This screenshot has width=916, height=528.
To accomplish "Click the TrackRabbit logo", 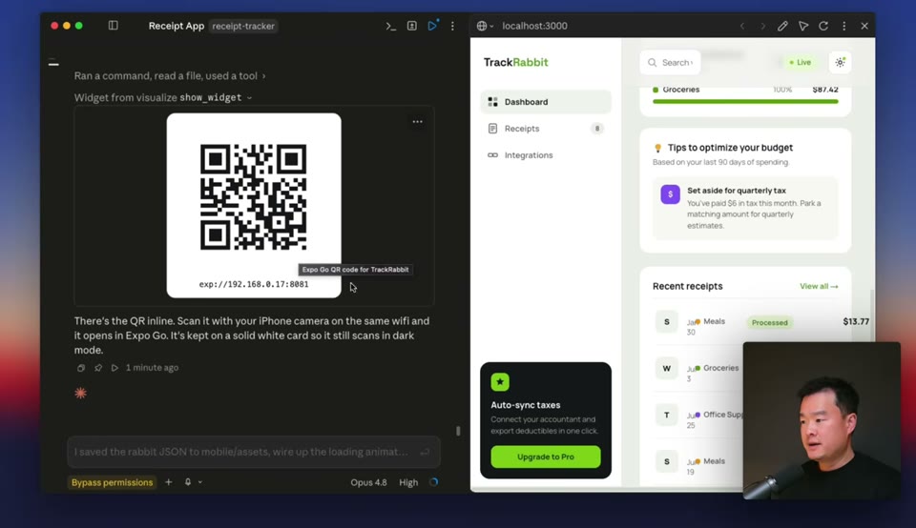I will [516, 63].
